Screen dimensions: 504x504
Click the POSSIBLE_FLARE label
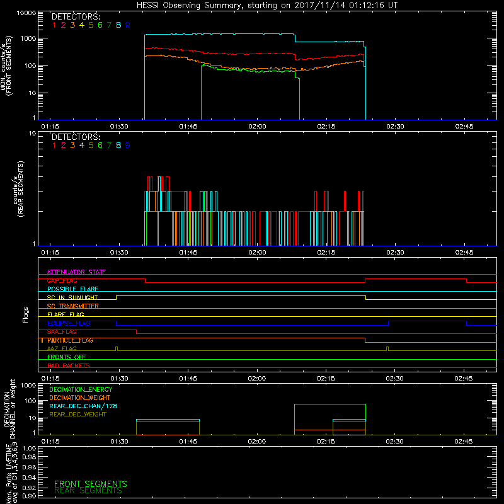[x=72, y=289]
